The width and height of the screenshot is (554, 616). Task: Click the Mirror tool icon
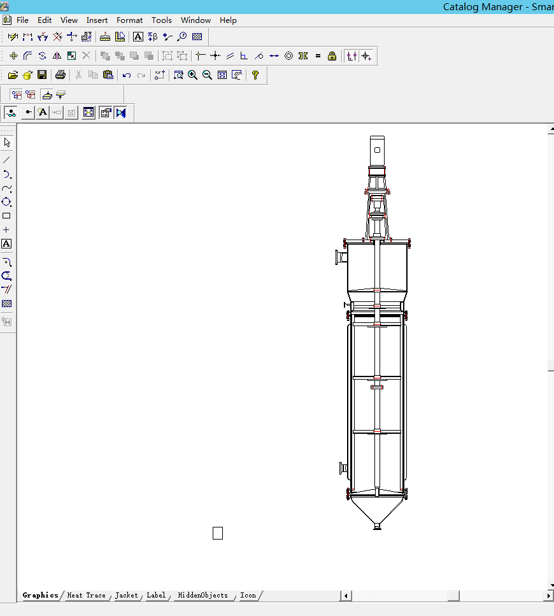57,56
